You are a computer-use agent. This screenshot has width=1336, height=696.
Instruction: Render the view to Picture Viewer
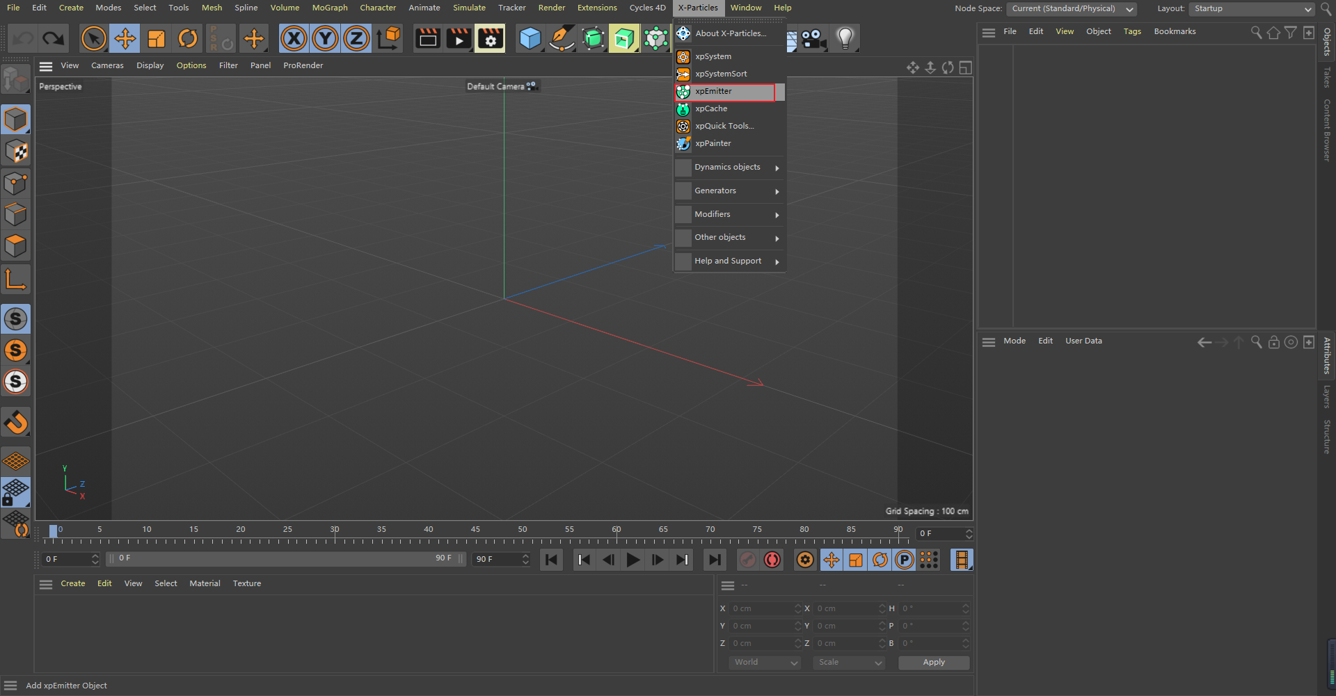click(x=459, y=38)
